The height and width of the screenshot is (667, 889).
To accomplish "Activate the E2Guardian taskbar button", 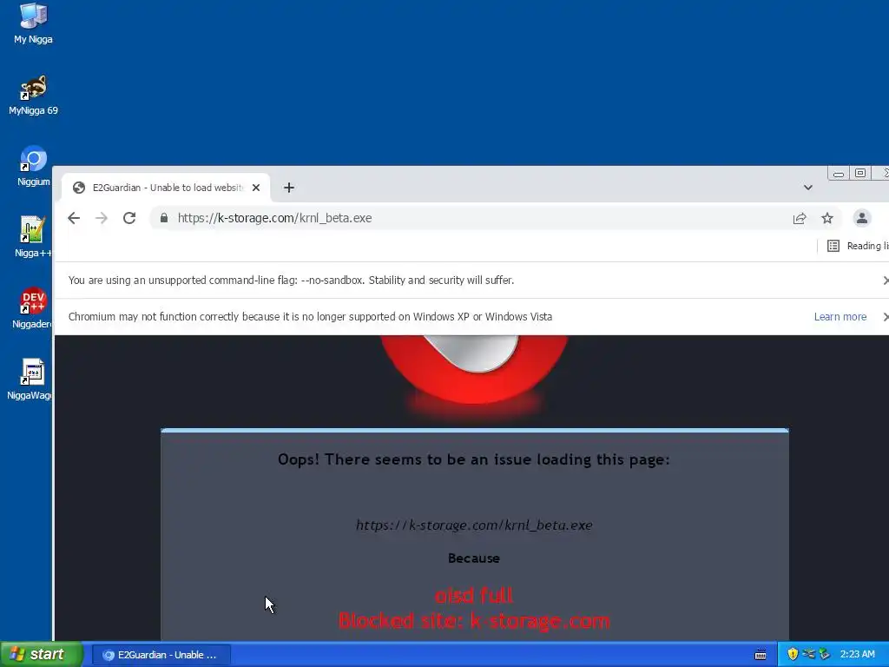I will click(x=161, y=655).
